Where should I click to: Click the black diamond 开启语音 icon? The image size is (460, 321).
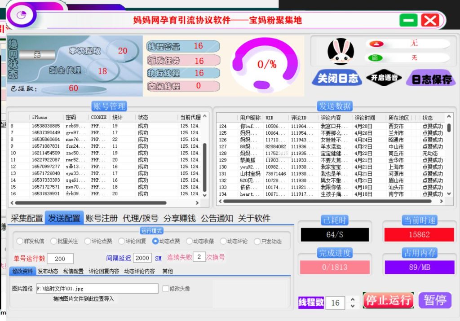[384, 78]
